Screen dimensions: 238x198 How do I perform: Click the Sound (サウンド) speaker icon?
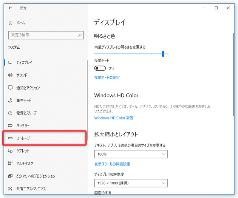pyautogui.click(x=10, y=75)
